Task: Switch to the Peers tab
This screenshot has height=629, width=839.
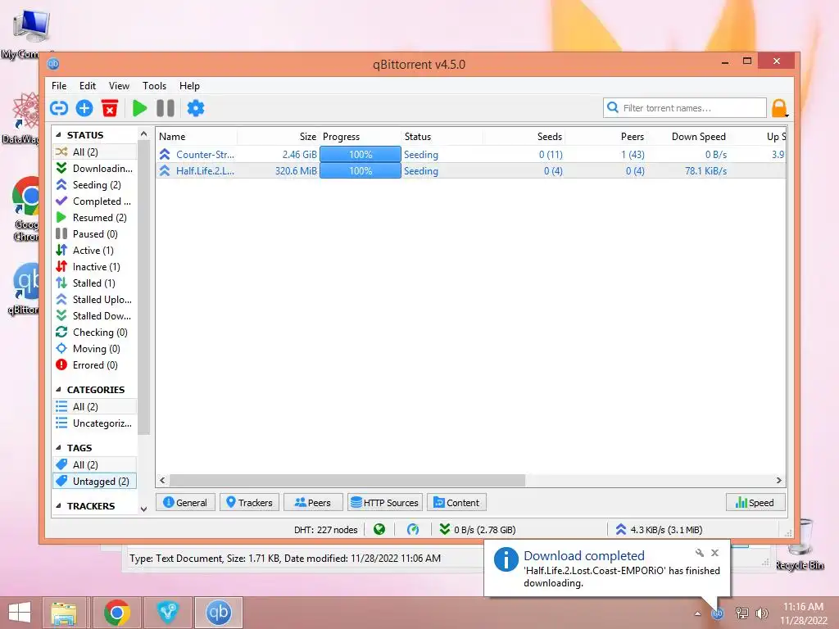Action: (x=313, y=503)
